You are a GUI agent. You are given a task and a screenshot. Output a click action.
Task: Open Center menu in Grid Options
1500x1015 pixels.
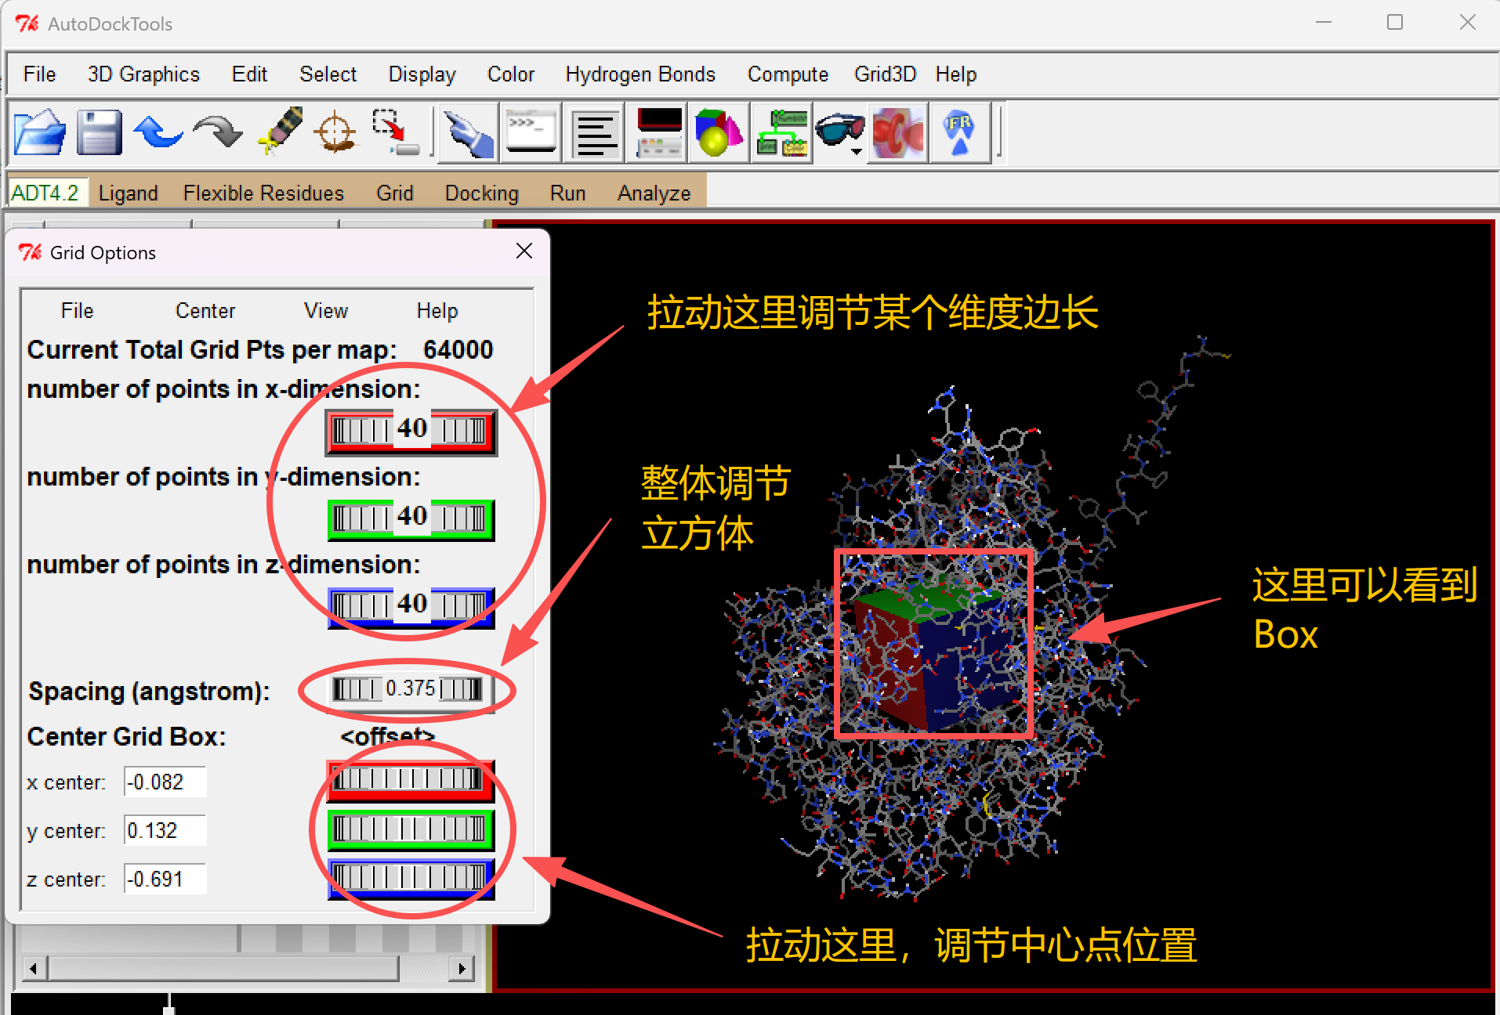[205, 311]
